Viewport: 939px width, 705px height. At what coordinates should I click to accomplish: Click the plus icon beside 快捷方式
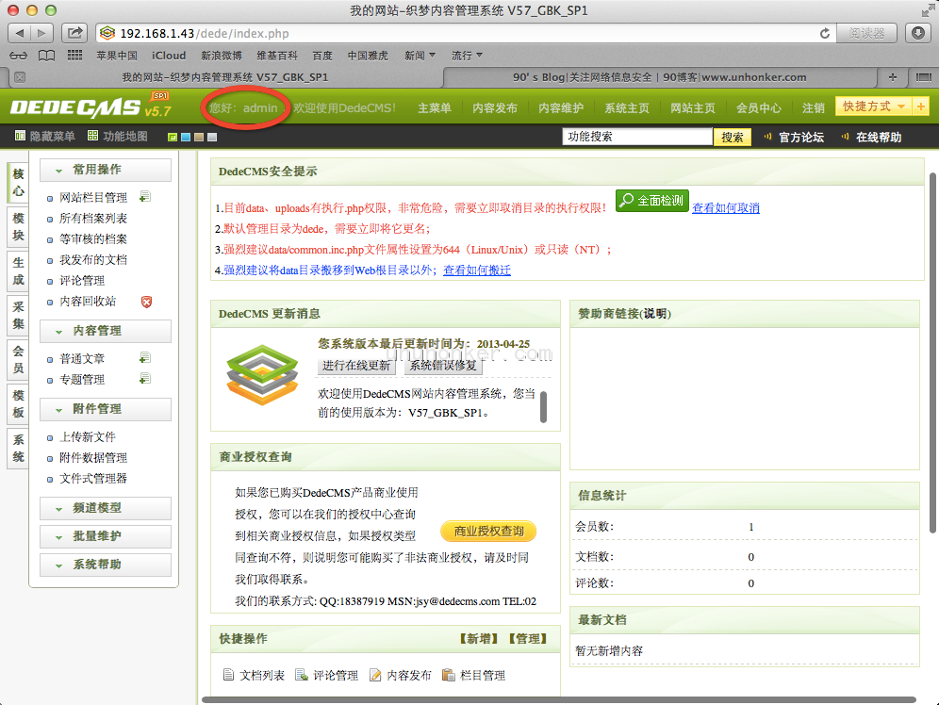tap(920, 107)
